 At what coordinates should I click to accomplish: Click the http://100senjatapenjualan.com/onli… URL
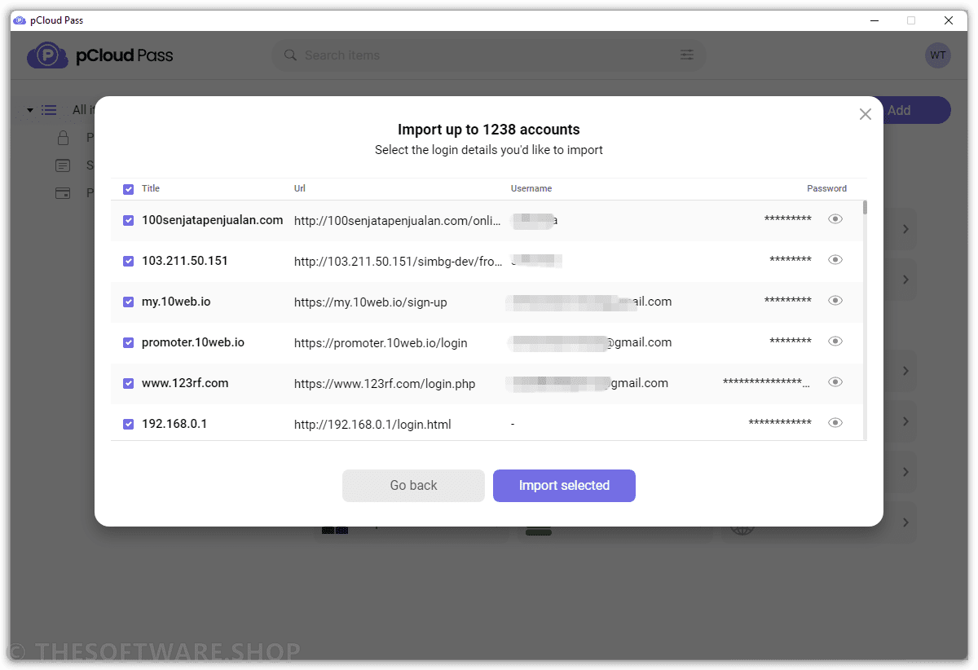point(398,221)
